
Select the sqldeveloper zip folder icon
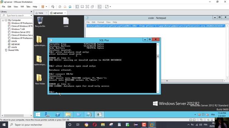click(40, 60)
